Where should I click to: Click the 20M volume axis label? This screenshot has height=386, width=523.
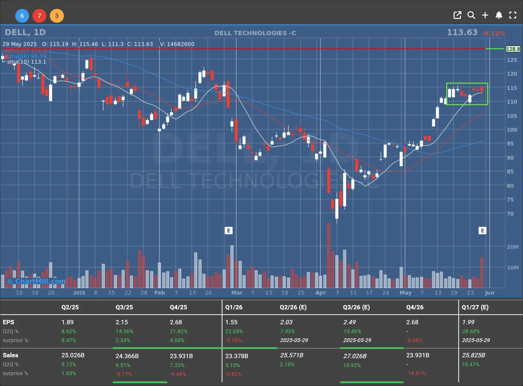pos(513,247)
